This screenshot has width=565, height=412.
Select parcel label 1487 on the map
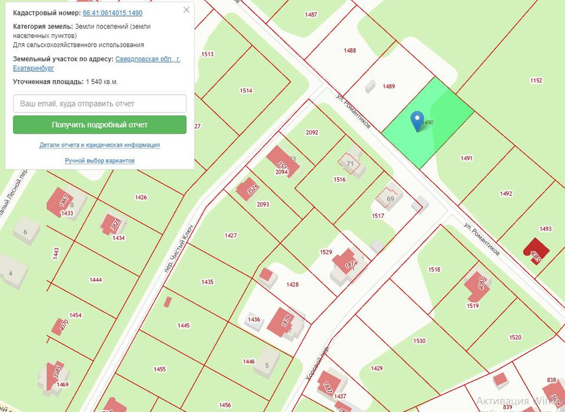tap(311, 15)
